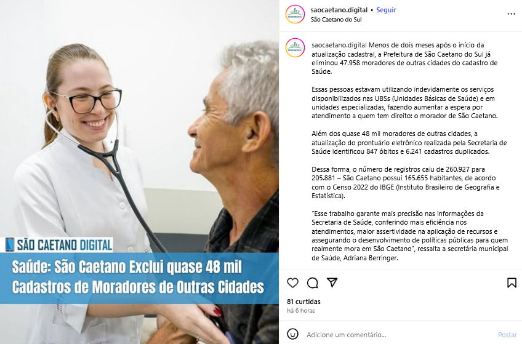The width and height of the screenshot is (522, 344).
Task: Open comments using the speech bubble icon
Action: 312,283
